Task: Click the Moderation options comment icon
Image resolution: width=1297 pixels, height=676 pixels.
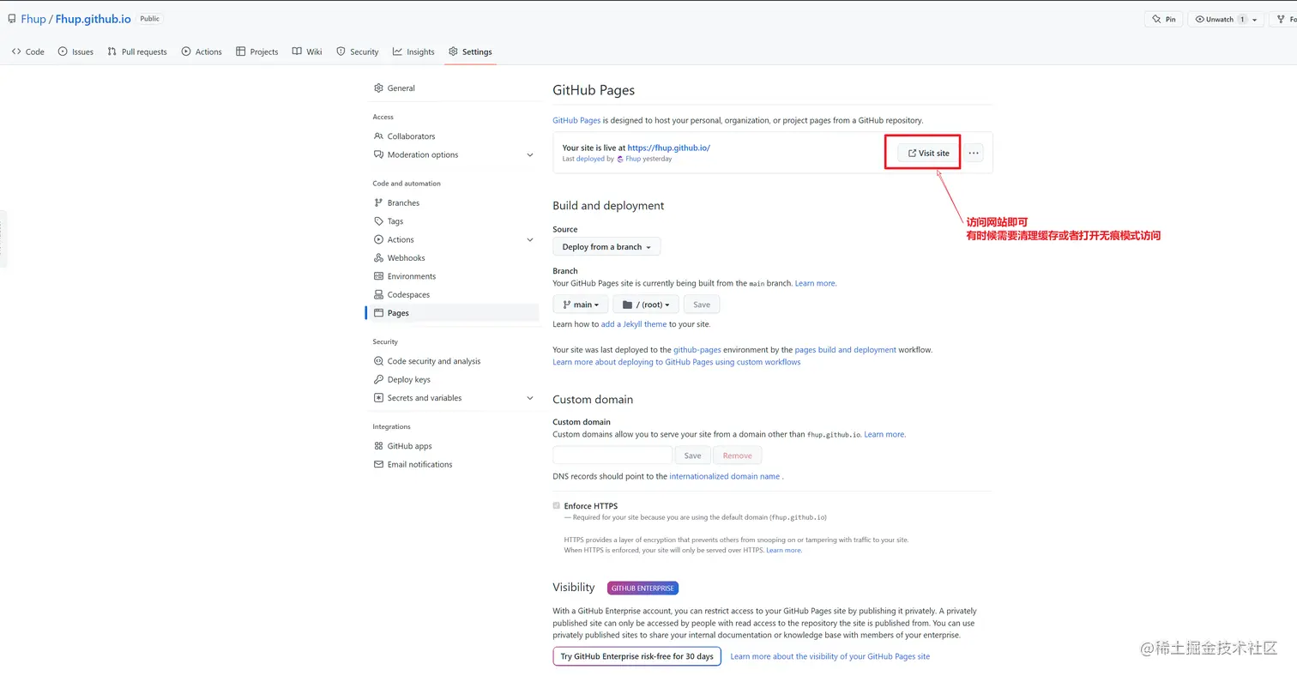Action: pyautogui.click(x=378, y=154)
